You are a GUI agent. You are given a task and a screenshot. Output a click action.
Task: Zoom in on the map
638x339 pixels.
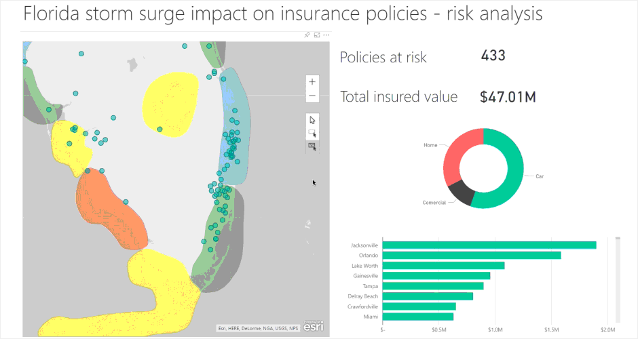(x=312, y=81)
